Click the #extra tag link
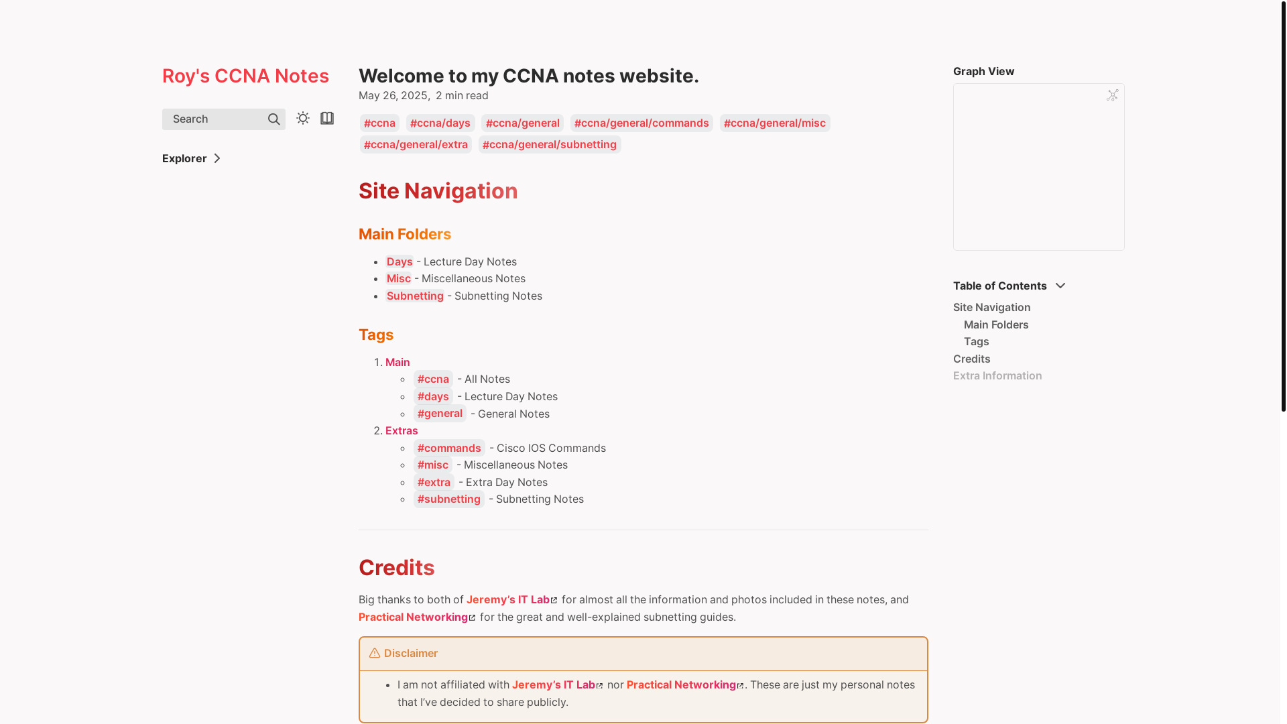The image size is (1287, 724). pyautogui.click(x=434, y=482)
